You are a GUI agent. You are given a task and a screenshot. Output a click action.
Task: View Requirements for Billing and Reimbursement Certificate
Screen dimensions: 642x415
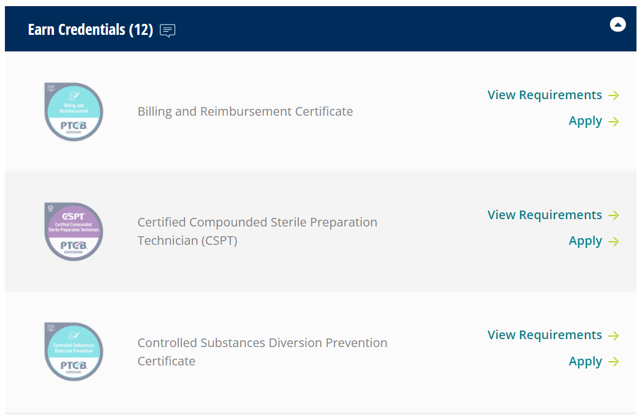[x=545, y=95]
